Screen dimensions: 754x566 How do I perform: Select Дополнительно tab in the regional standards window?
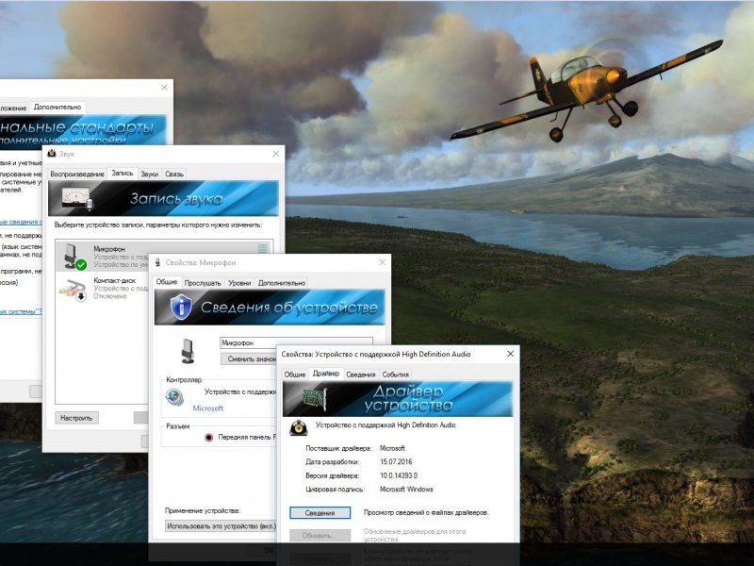pos(57,107)
